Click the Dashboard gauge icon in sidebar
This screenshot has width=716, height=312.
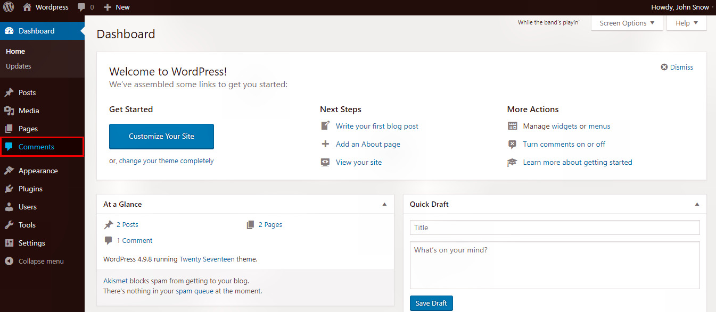9,31
